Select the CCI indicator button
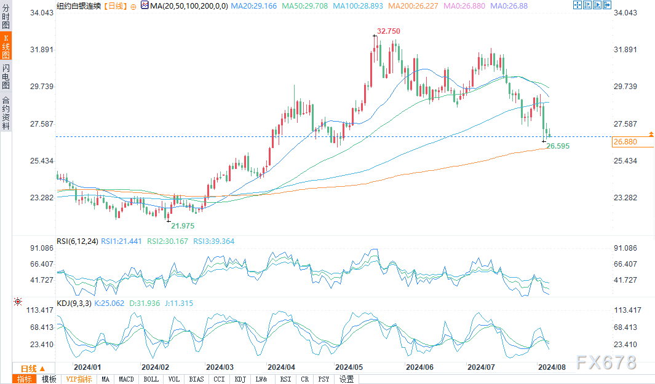This screenshot has width=655, height=384. point(220,379)
